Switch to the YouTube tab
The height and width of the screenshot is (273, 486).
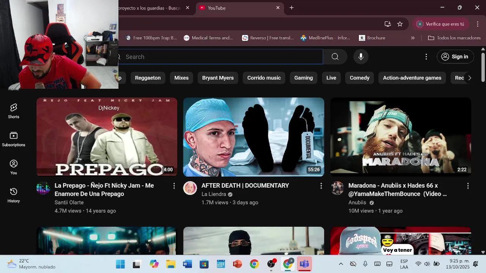click(x=239, y=8)
